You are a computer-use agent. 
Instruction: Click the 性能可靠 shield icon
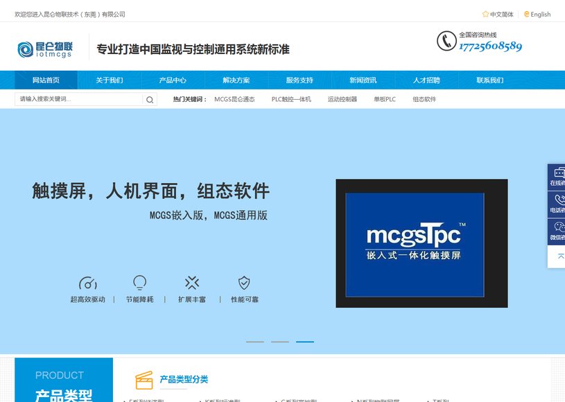click(x=244, y=283)
